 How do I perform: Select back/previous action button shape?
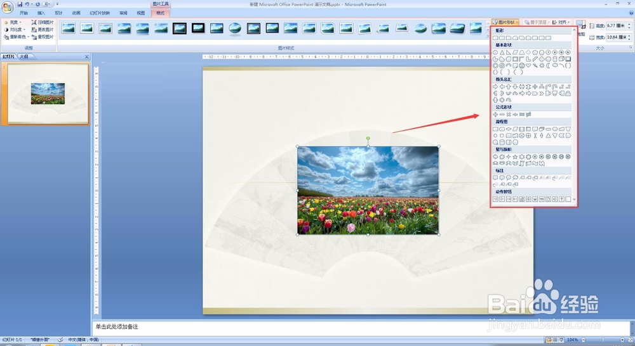[x=495, y=199]
